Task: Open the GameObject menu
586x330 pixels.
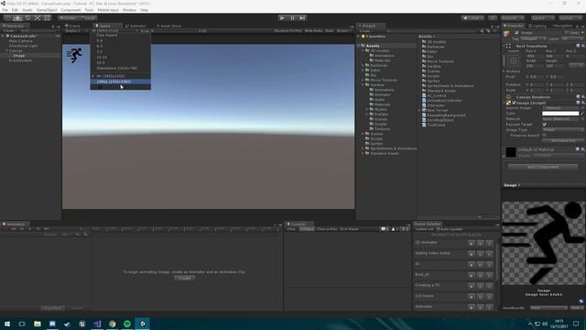Action: tap(47, 10)
